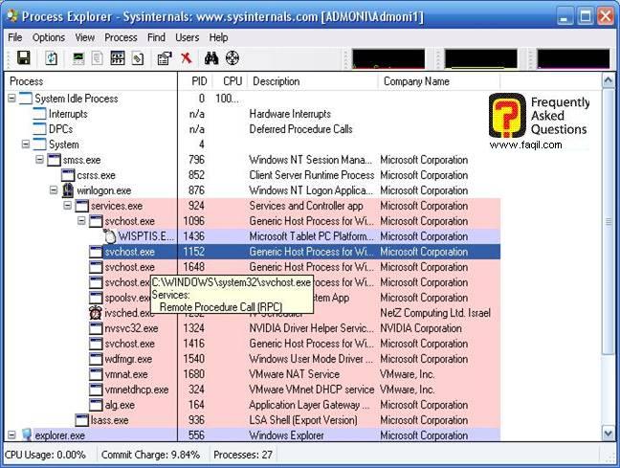
Task: Click 'Commit Charge: 9.84%' in status bar
Action: [150, 455]
